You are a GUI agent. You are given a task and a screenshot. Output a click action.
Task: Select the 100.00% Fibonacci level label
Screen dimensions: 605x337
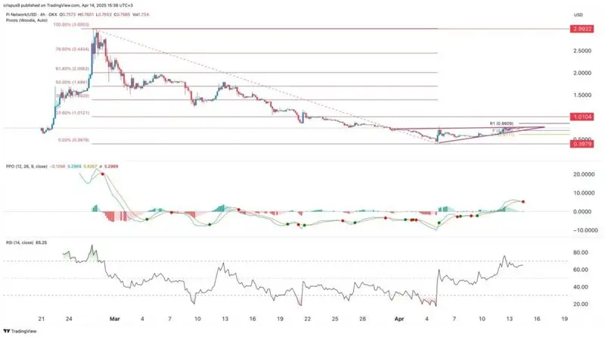[71, 24]
